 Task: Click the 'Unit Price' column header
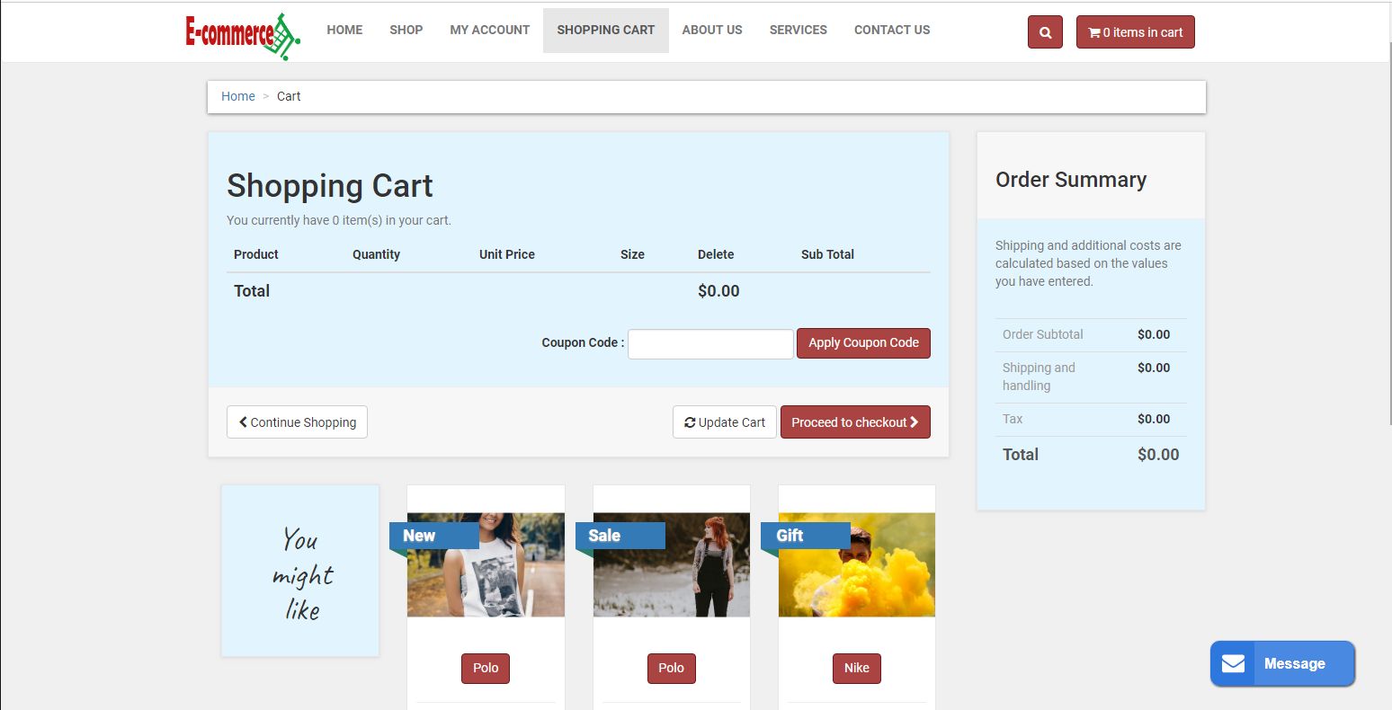click(x=507, y=254)
